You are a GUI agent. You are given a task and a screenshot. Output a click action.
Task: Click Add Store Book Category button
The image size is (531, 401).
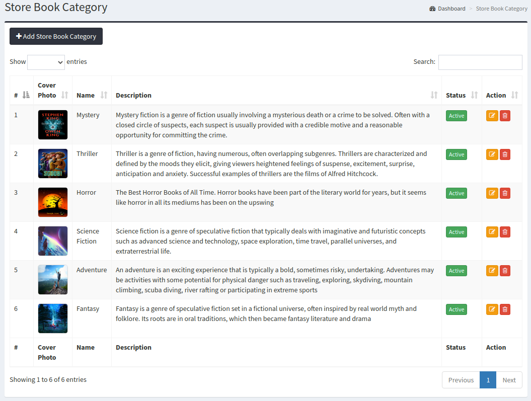click(x=56, y=36)
